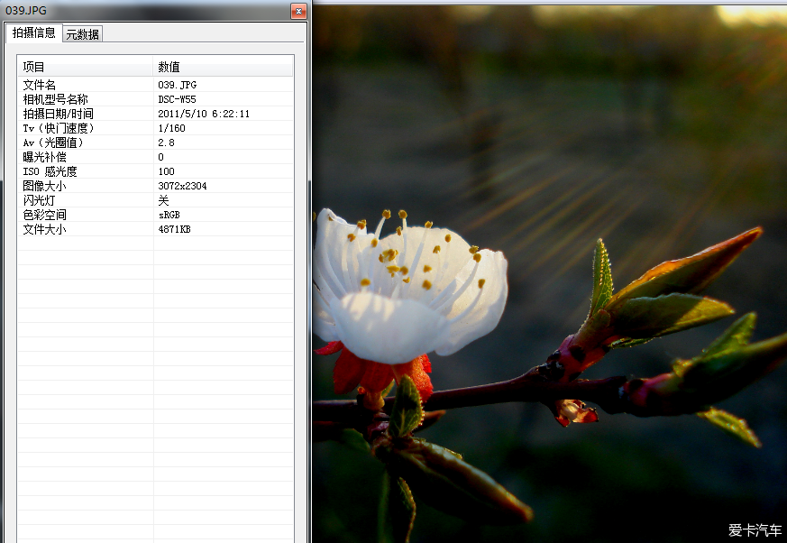Select the 色彩空间 row label

point(44,215)
